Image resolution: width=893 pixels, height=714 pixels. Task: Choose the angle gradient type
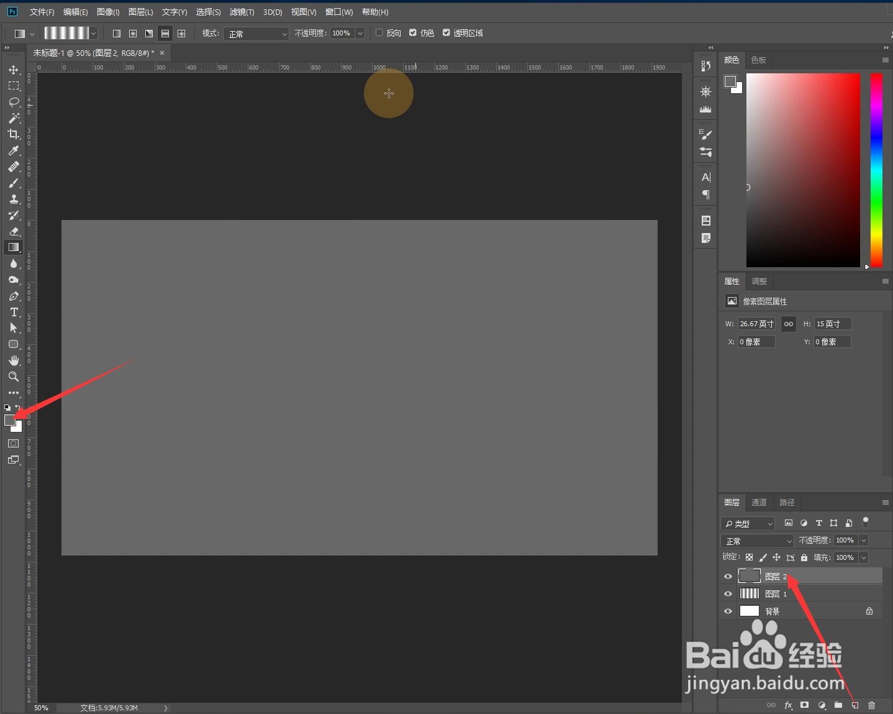click(x=148, y=34)
